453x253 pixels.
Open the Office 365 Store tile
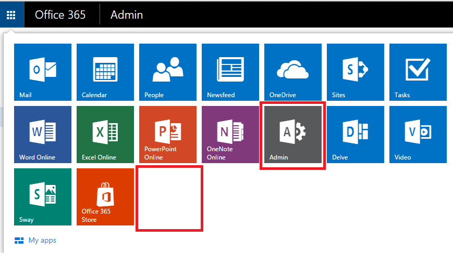[105, 197]
